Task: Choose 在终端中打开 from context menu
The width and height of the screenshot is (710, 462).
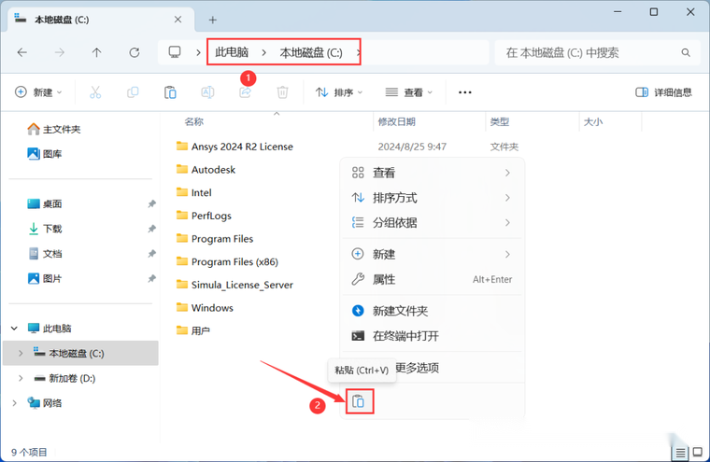Action: click(x=405, y=336)
